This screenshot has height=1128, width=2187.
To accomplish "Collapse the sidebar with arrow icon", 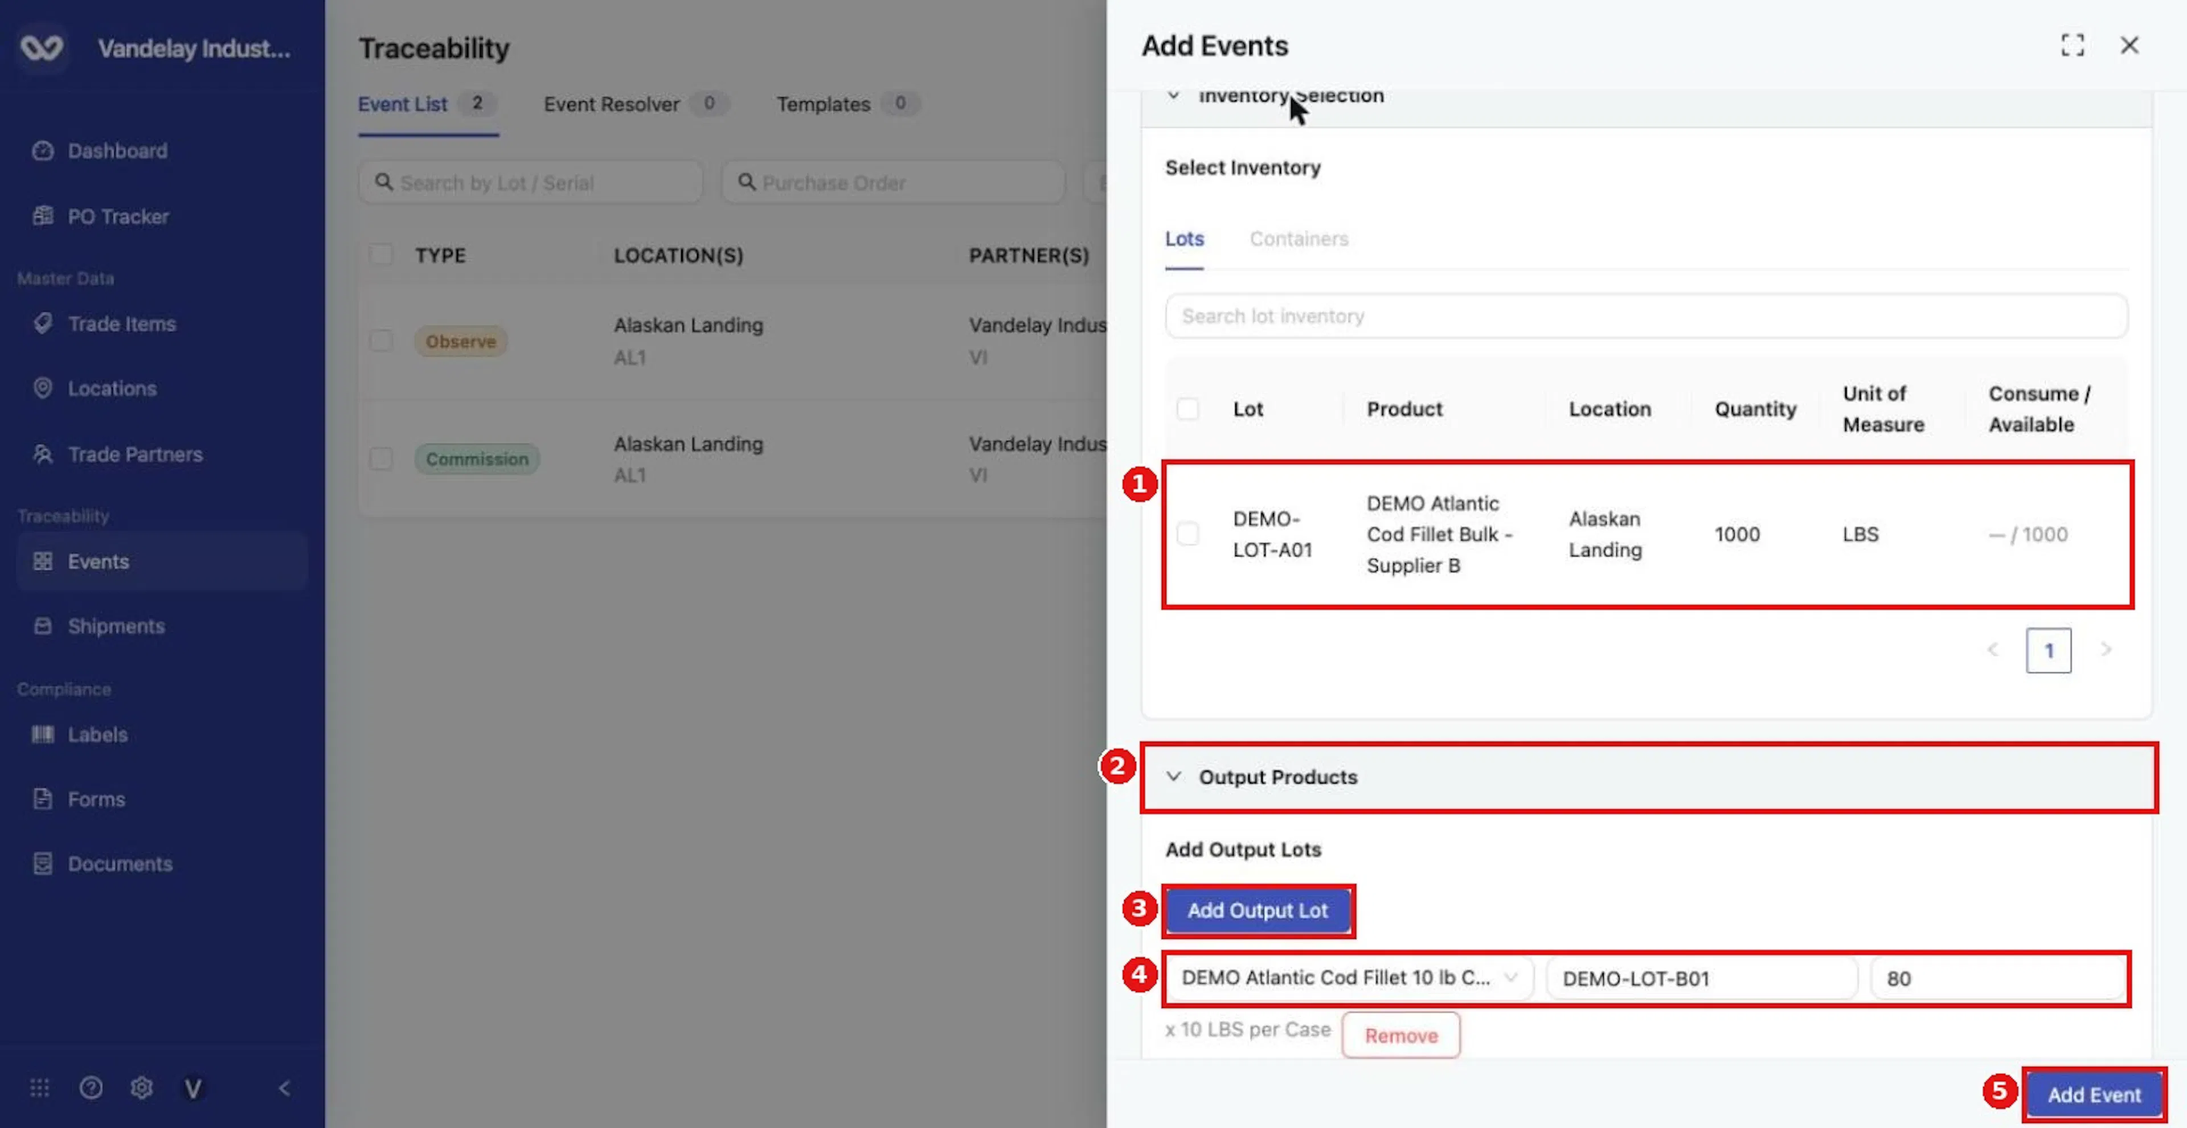I will (284, 1088).
